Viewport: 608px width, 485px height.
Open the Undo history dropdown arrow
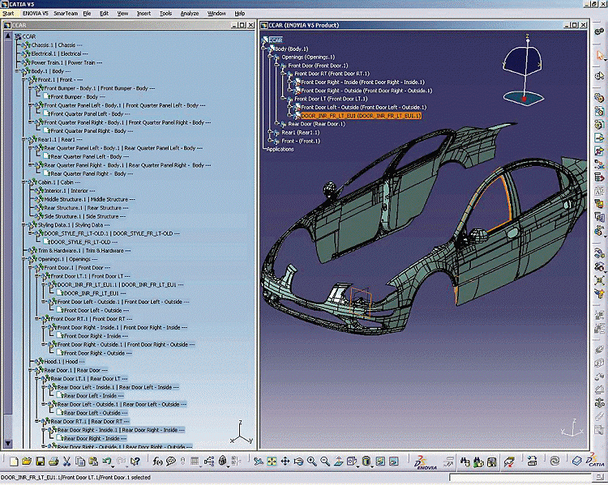[113, 467]
